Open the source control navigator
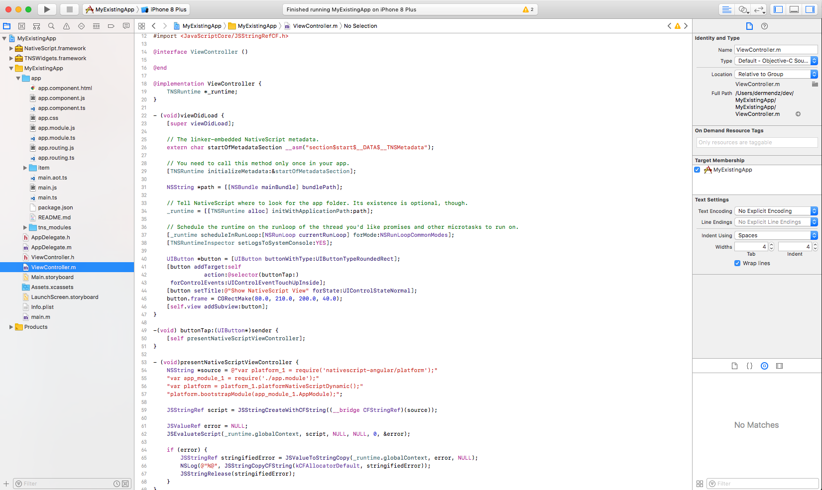The image size is (822, 490). coord(21,26)
